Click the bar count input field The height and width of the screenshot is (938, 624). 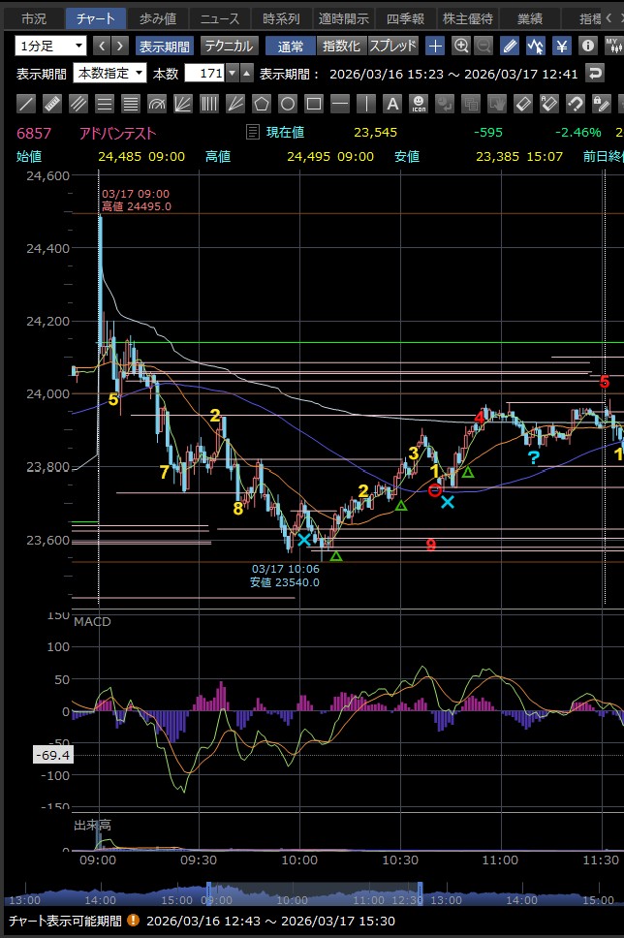point(210,74)
